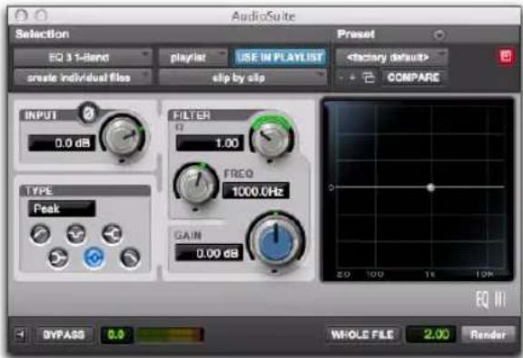
Task: Select the high-shelf filter type icon
Action: (112, 234)
